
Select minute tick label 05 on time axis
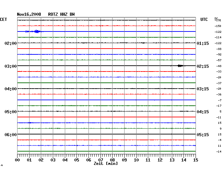(77, 160)
